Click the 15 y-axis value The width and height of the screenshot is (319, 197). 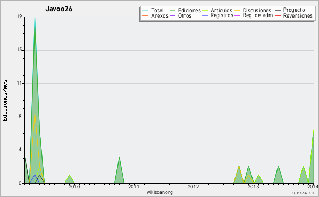(x=19, y=50)
